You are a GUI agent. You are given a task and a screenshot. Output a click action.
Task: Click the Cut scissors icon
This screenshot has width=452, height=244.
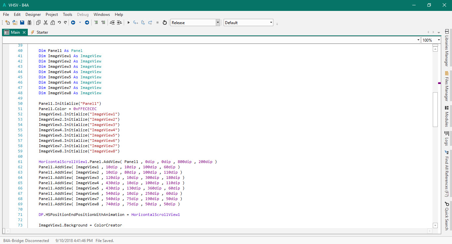pyautogui.click(x=46, y=22)
